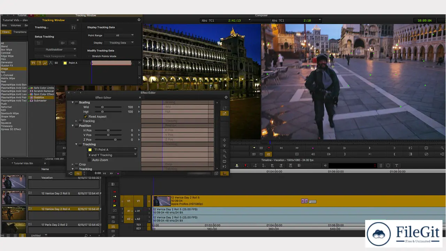
Task: Click the graph icon in tracker row
Action: (45, 63)
